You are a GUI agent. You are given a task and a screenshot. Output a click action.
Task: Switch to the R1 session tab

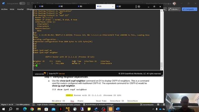[41, 6]
